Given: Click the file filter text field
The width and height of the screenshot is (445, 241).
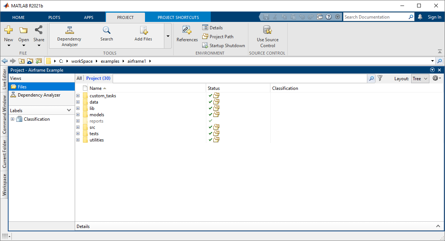Looking at the screenshot, I should [240, 78].
